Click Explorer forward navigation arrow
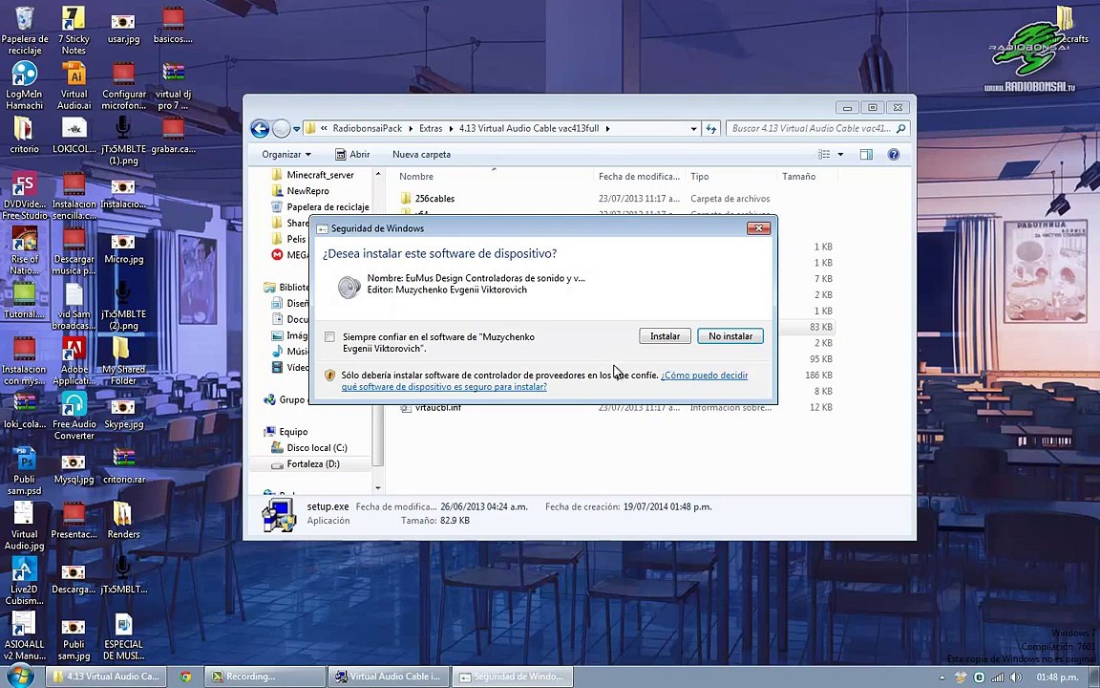1100x688 pixels. point(281,128)
